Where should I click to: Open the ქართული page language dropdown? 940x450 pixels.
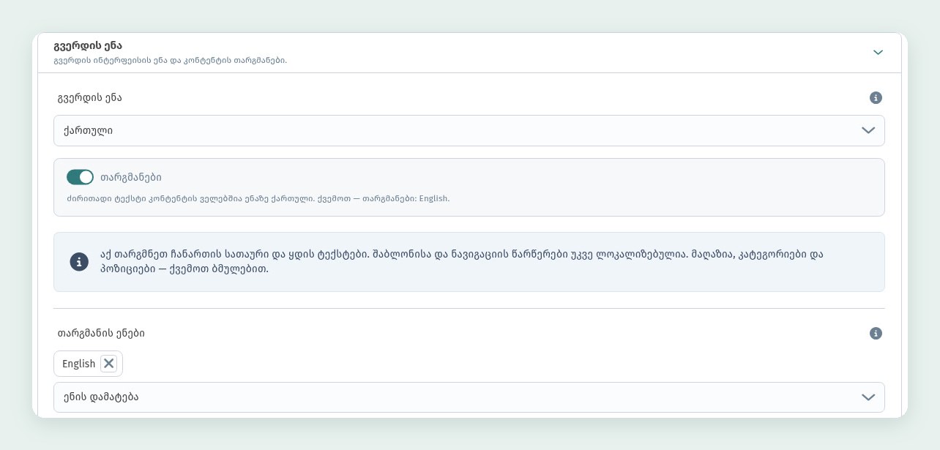pyautogui.click(x=469, y=130)
